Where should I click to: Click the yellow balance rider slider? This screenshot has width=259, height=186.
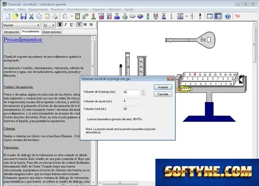(185, 89)
